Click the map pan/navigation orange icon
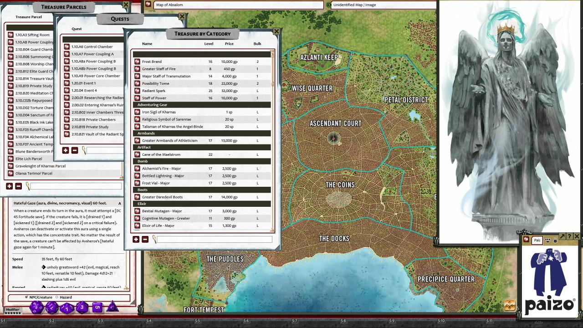The width and height of the screenshot is (583, 328). 510,305
